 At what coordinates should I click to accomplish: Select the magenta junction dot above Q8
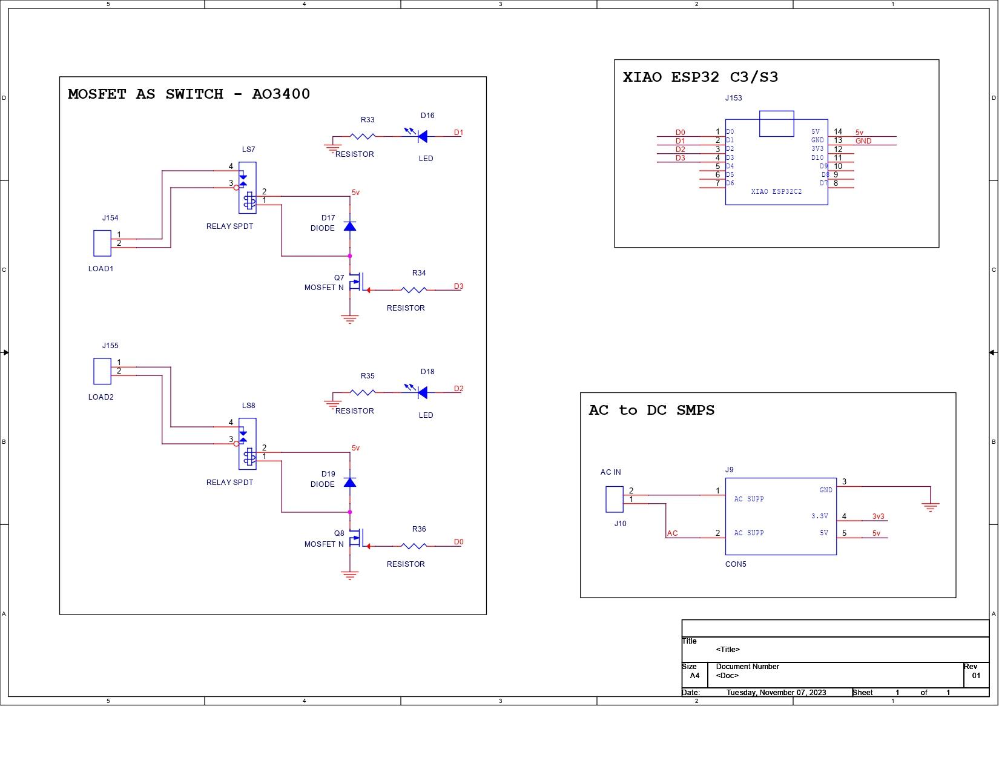[x=349, y=512]
